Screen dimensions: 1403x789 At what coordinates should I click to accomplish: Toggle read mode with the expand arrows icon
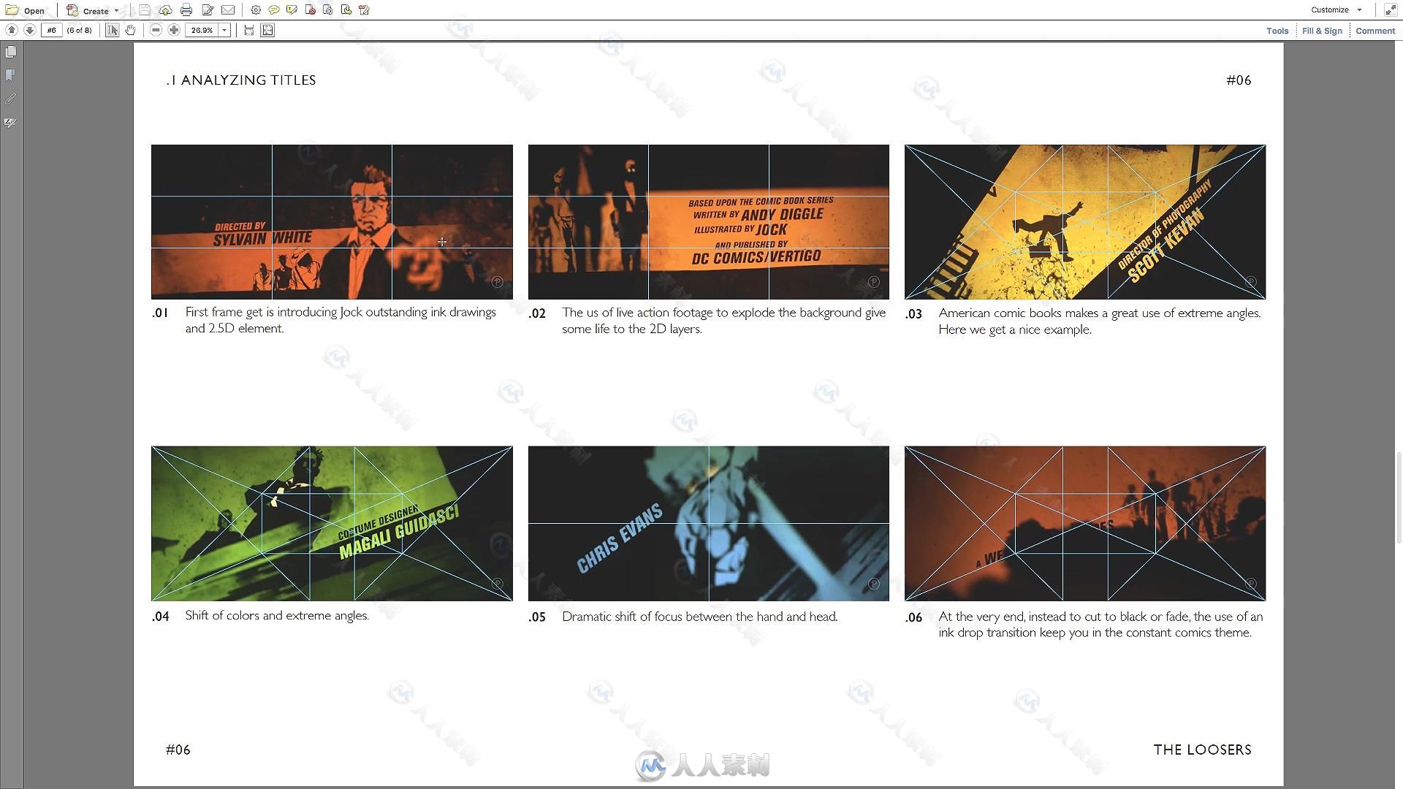click(1390, 10)
